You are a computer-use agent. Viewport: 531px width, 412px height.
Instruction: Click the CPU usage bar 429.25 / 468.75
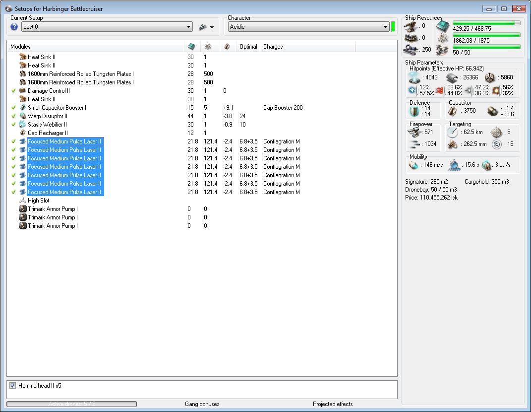(x=486, y=23)
